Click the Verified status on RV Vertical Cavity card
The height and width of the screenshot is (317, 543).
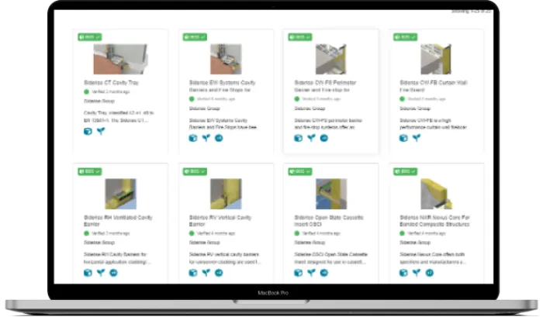(x=212, y=233)
